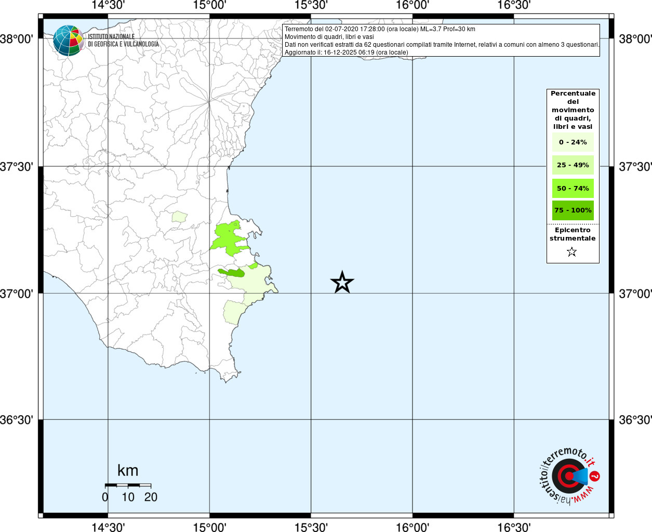The image size is (652, 532).
Task: Click the 'km' scale bar label
Action: [128, 470]
